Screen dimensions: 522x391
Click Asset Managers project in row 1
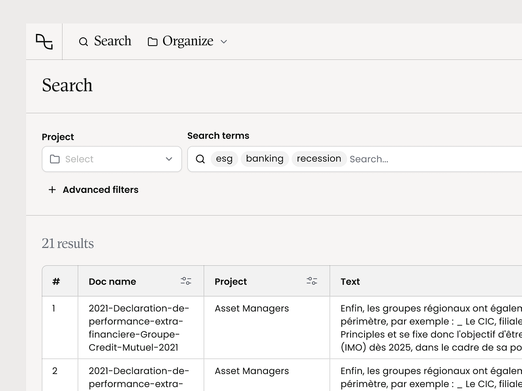point(251,308)
